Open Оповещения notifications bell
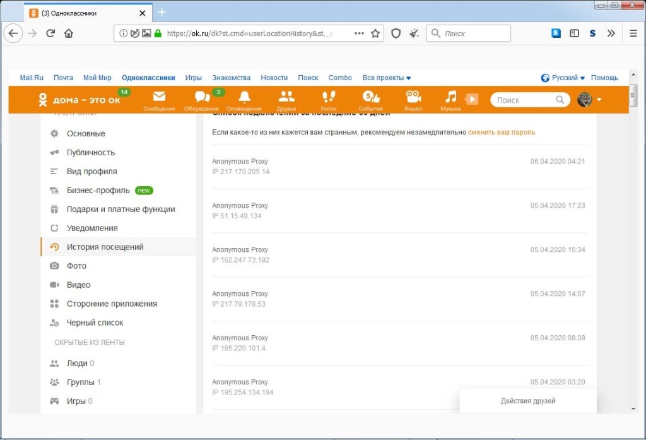646x440 pixels. (244, 98)
